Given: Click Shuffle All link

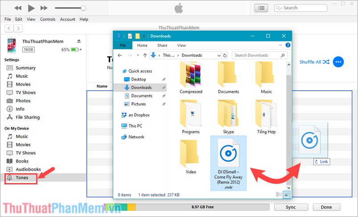Looking at the screenshot, I should (314, 62).
